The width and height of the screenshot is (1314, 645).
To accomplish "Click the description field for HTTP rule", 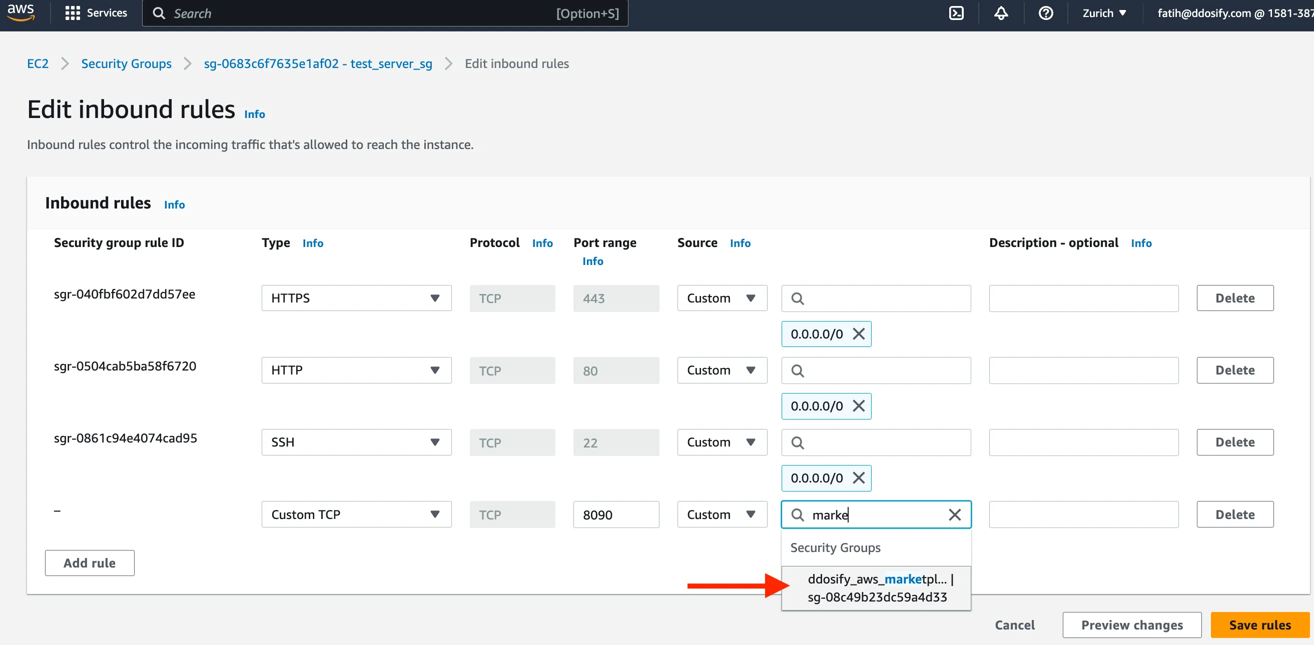I will pyautogui.click(x=1083, y=370).
